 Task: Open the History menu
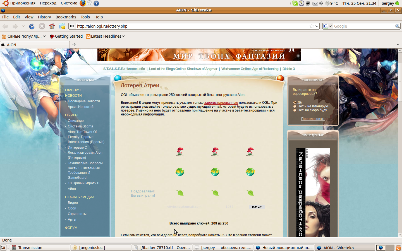[x=44, y=17]
